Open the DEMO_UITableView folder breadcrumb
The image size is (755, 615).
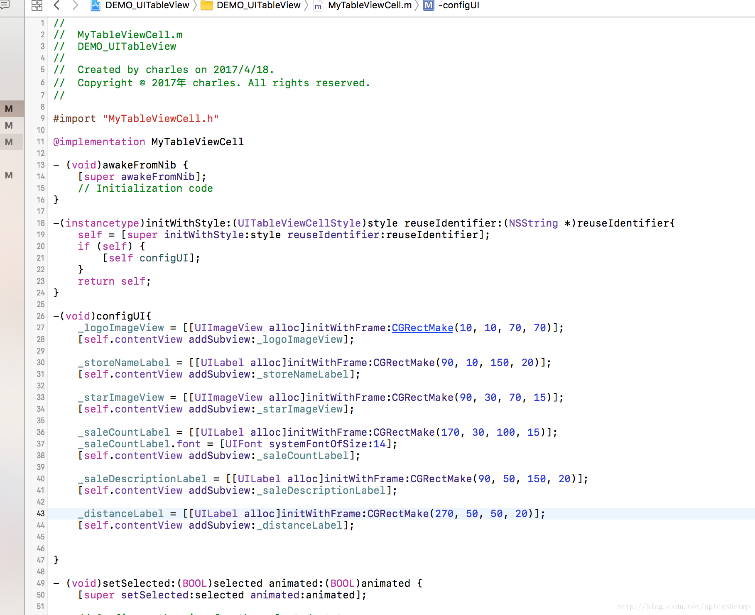click(x=250, y=5)
